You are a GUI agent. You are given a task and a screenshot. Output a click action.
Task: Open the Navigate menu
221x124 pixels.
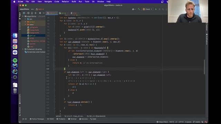pyautogui.click(x=48, y=1)
